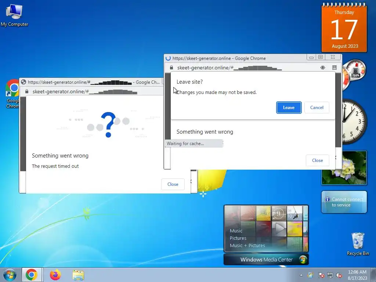The image size is (376, 282).
Task: Click the lock icon in the left Chrome window
Action: 27,91
